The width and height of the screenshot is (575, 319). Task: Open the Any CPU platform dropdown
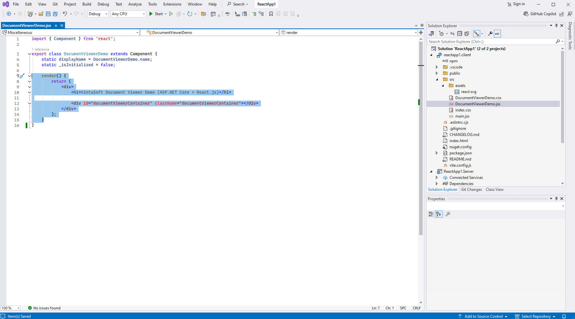[x=128, y=14]
